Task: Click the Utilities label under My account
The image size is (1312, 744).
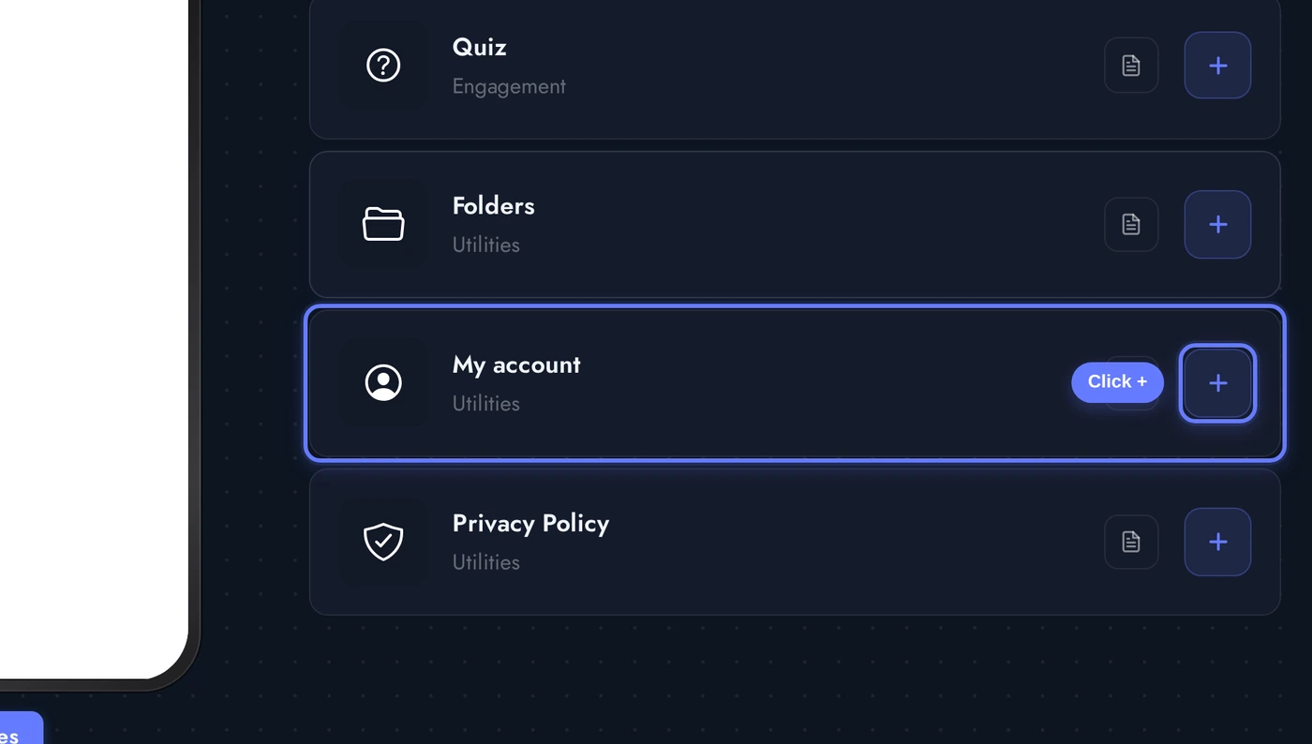Action: coord(485,403)
